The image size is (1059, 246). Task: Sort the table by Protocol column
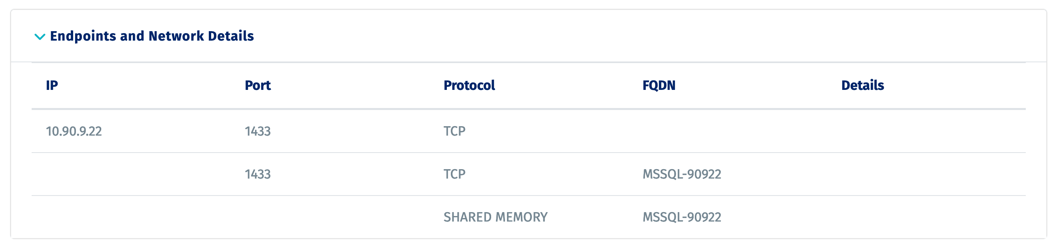coord(469,86)
